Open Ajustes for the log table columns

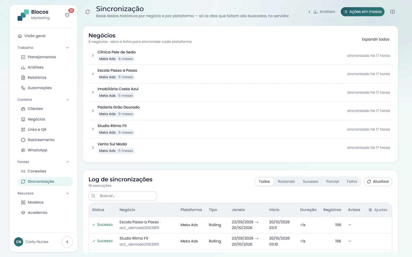(x=378, y=210)
